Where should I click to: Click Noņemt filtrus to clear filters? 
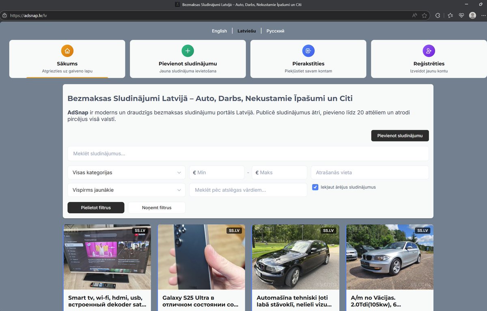156,207
